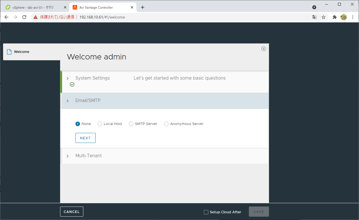Viewport: 359px width, 220px height.
Task: Click the tab search dropdown circle icon
Action: [314, 7]
